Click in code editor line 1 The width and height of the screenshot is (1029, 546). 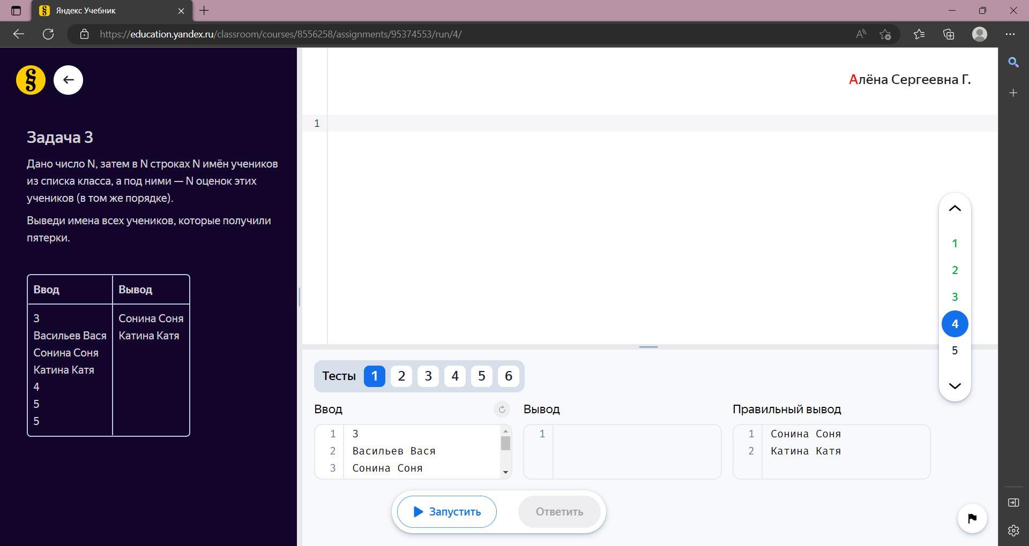(x=662, y=124)
